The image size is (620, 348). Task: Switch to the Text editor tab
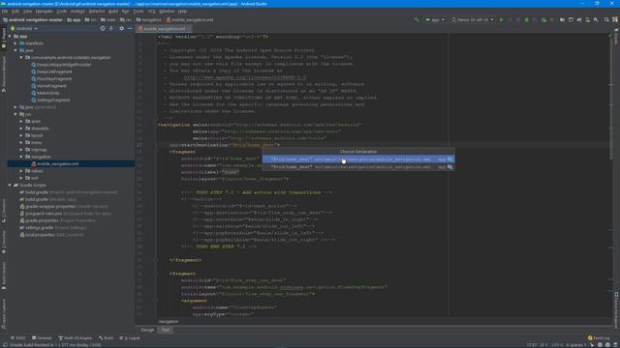[x=166, y=330]
